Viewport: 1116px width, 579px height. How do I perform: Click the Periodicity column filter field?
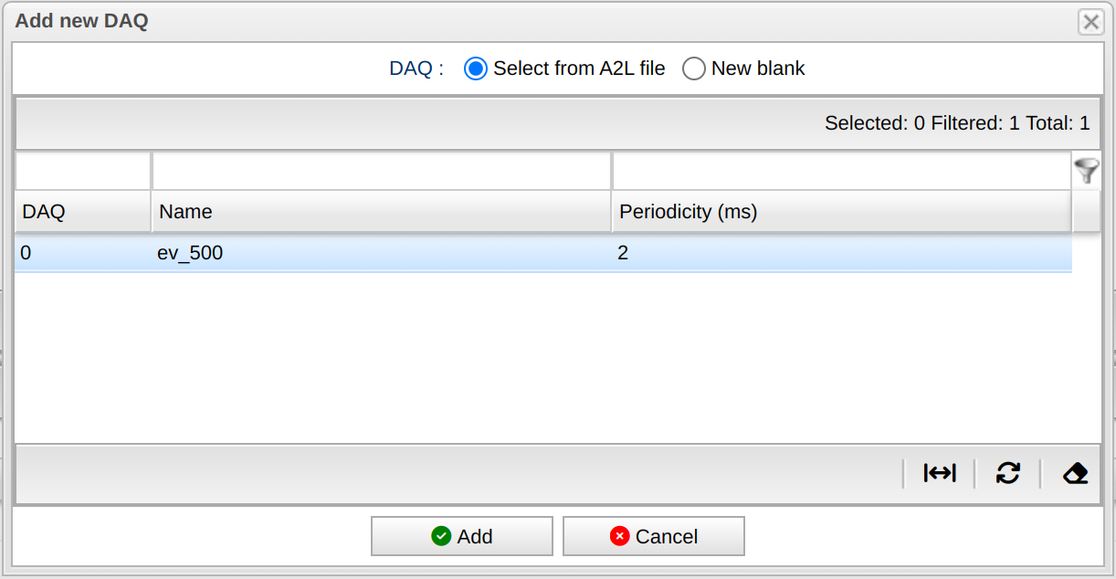[x=840, y=171]
